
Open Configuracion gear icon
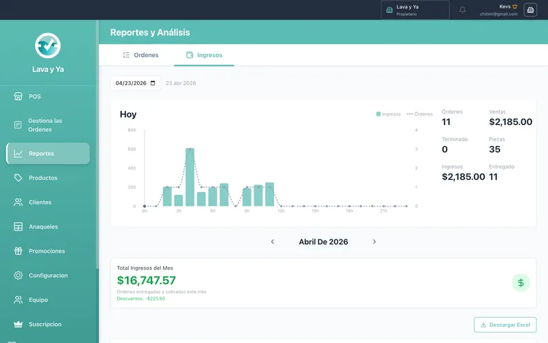(x=18, y=276)
